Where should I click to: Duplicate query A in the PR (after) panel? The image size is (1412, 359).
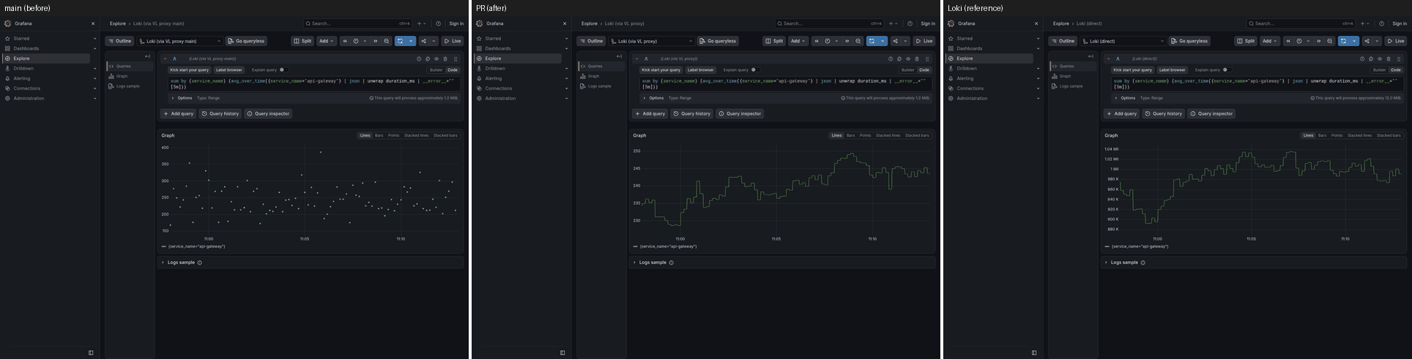[899, 58]
